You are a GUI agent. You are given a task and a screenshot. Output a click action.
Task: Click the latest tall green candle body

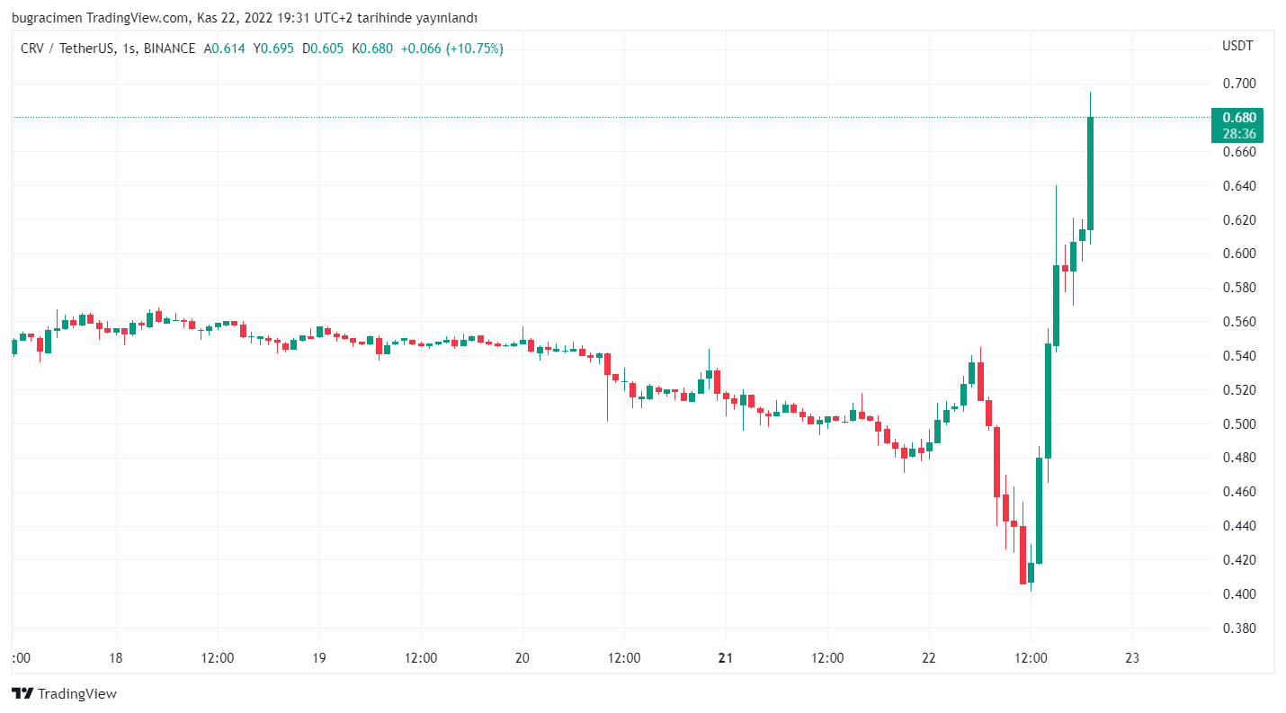1090,173
